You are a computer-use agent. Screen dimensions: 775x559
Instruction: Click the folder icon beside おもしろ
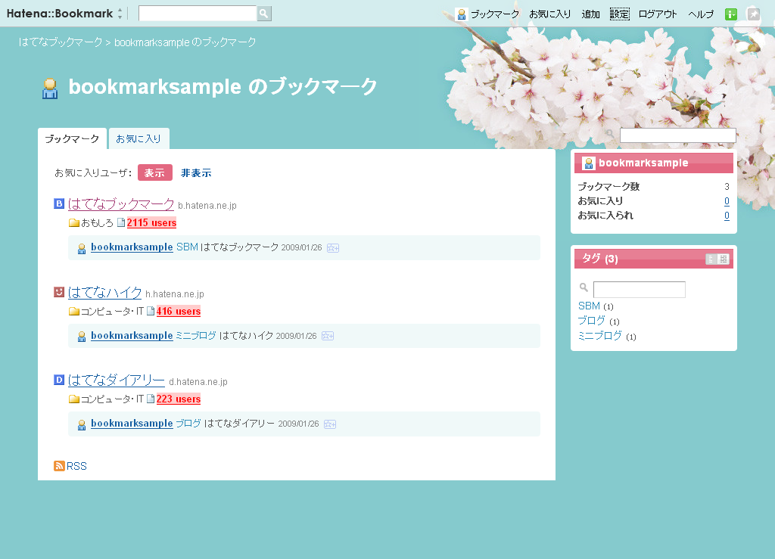pos(74,222)
